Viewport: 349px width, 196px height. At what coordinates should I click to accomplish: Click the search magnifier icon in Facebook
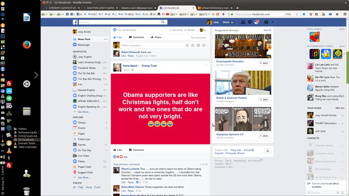click(163, 22)
